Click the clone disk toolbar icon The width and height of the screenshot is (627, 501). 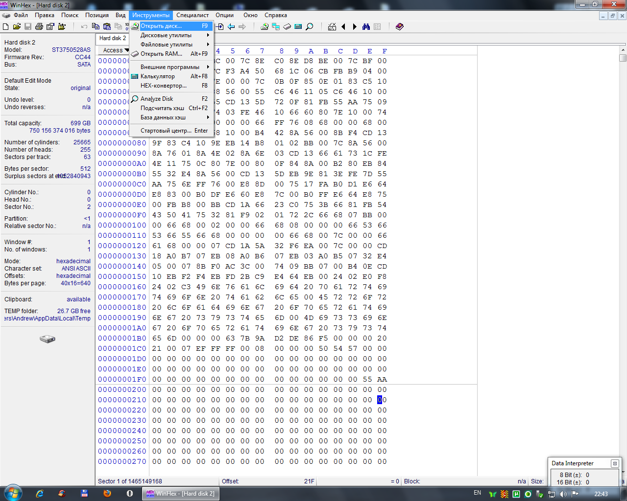click(276, 26)
